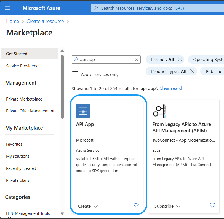
Task: Click the Clear search link
Action: (x=171, y=88)
